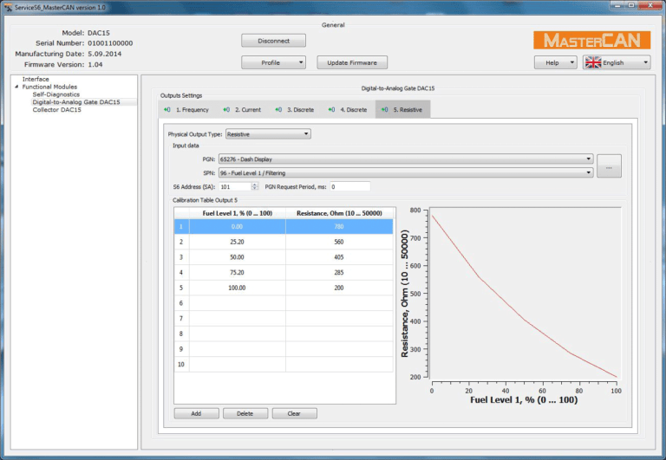Collapse the Functional Modules tree node
The width and height of the screenshot is (666, 460).
tap(17, 87)
